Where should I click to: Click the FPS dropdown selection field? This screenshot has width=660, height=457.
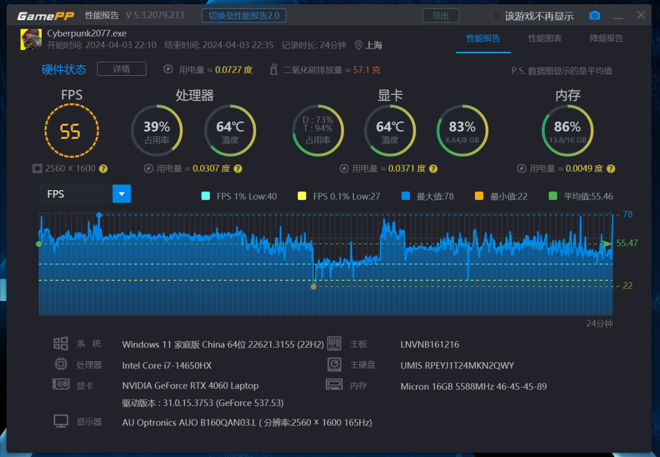[76, 194]
